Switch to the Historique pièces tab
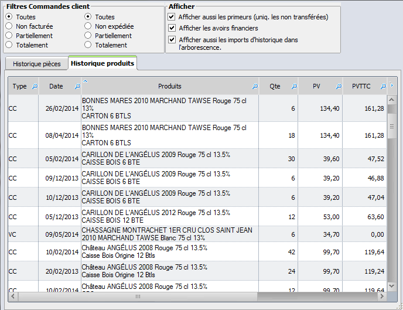 coord(37,64)
